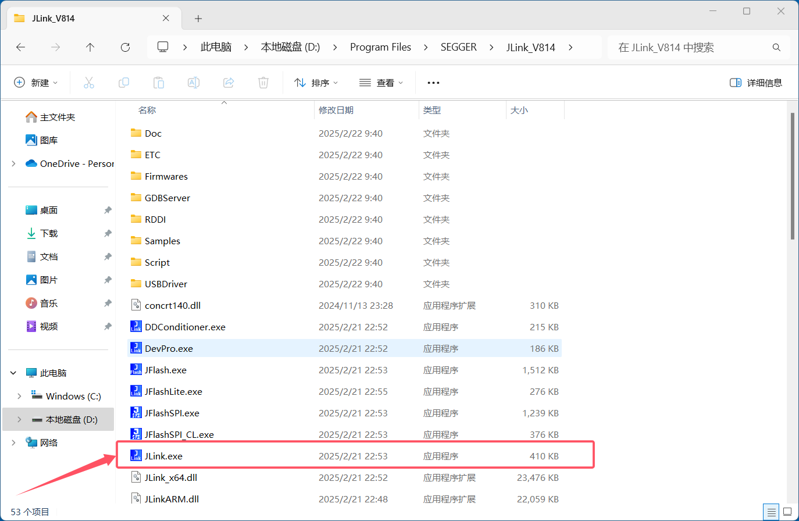Click the computer monitor icon in address bar

pyautogui.click(x=163, y=47)
